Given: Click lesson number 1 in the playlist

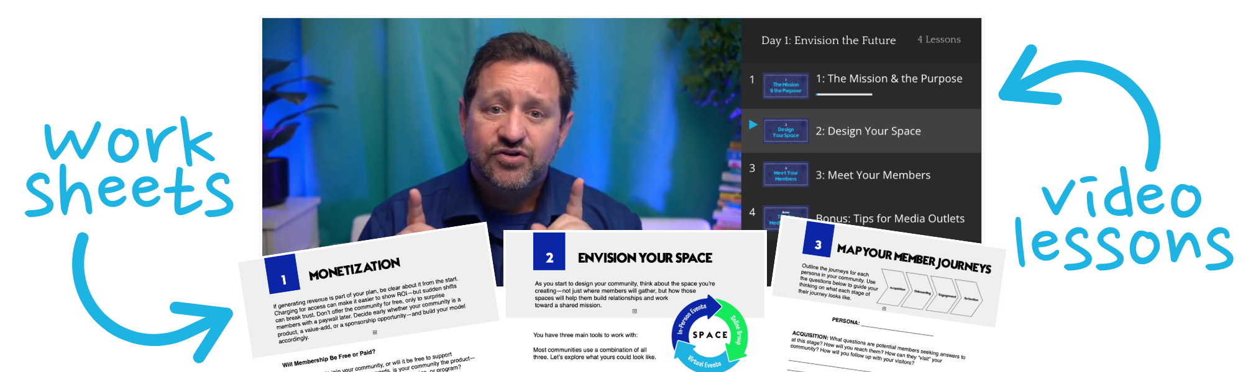Looking at the screenshot, I should (752, 79).
